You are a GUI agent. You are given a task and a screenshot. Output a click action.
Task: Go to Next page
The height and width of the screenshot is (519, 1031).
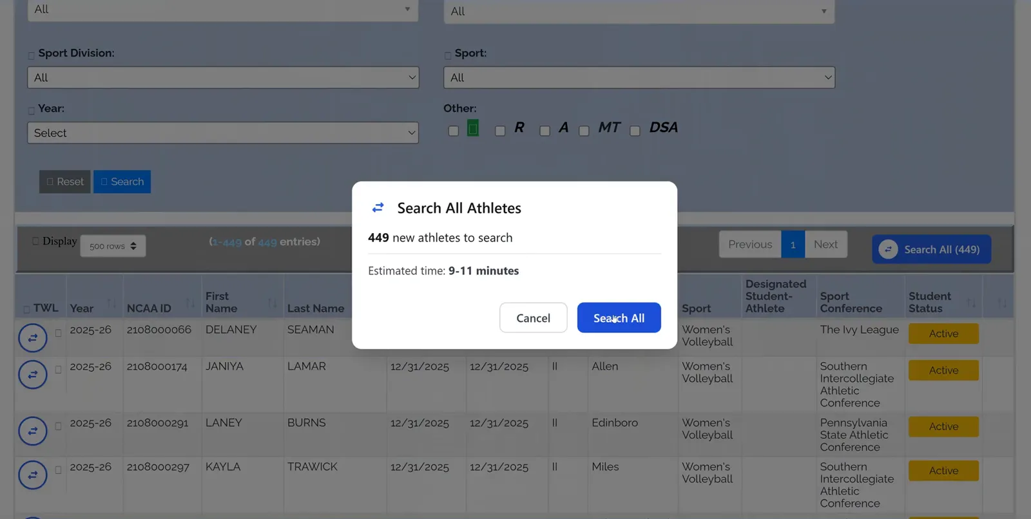click(x=825, y=244)
